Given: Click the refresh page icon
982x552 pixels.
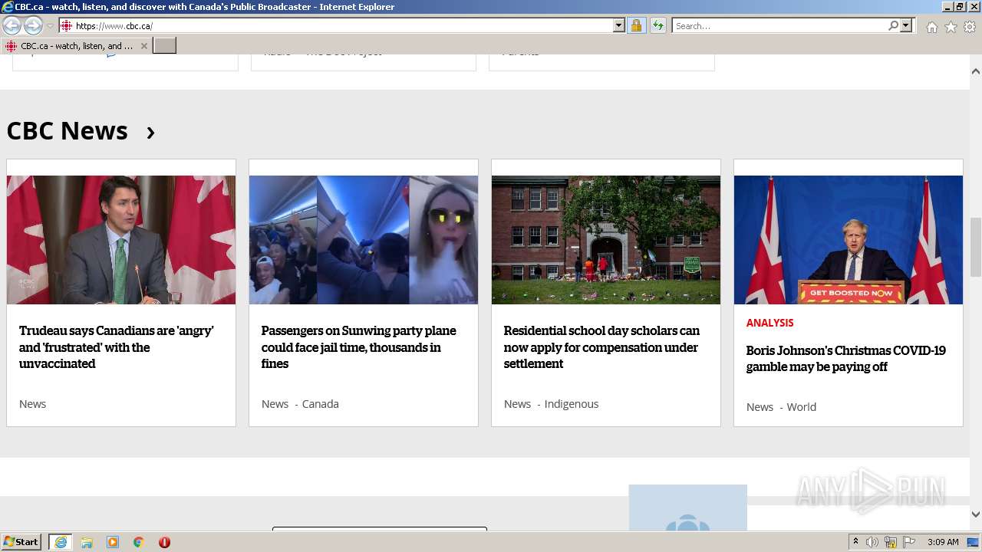Looking at the screenshot, I should (x=657, y=26).
